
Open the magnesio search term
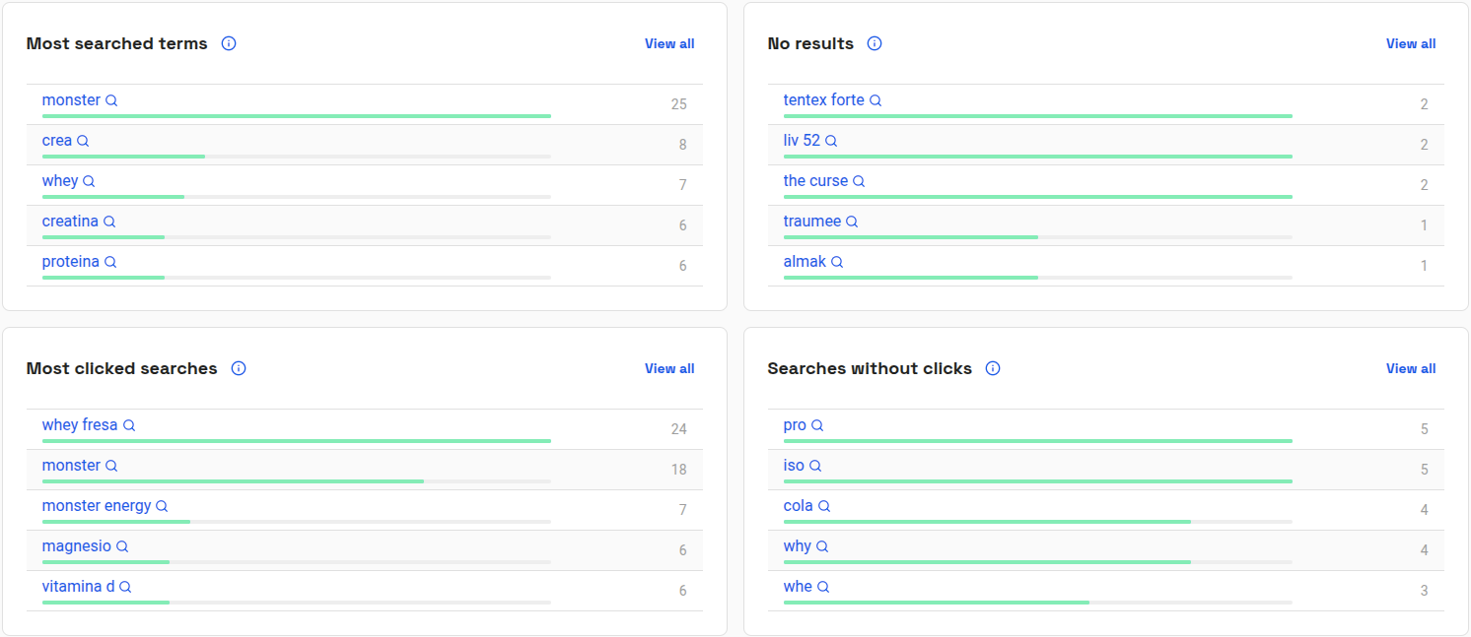click(x=77, y=546)
